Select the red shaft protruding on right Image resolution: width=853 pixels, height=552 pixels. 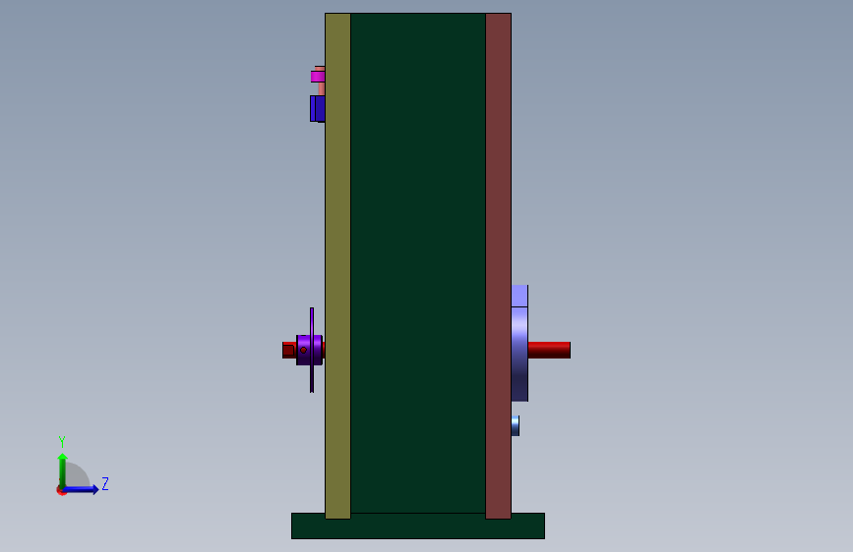pos(549,350)
